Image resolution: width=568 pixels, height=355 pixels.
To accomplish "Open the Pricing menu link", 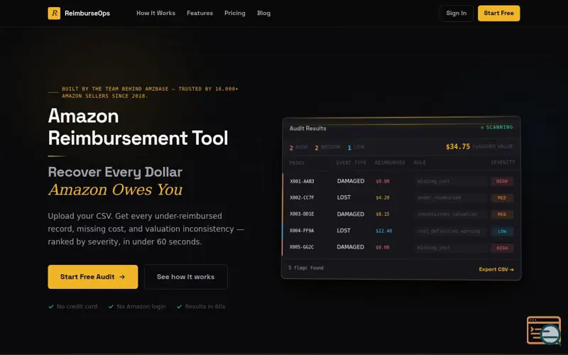I will pos(235,13).
